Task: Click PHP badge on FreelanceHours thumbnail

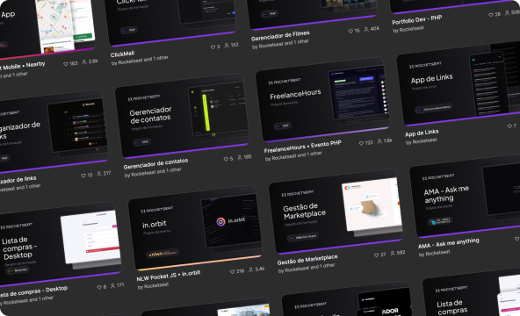Action: (283, 126)
